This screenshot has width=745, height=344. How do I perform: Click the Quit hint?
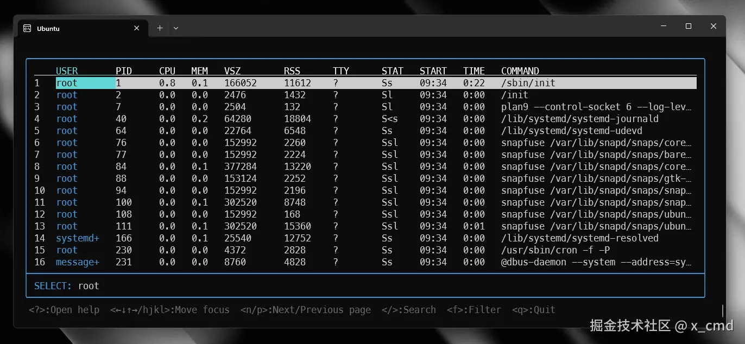[534, 310]
